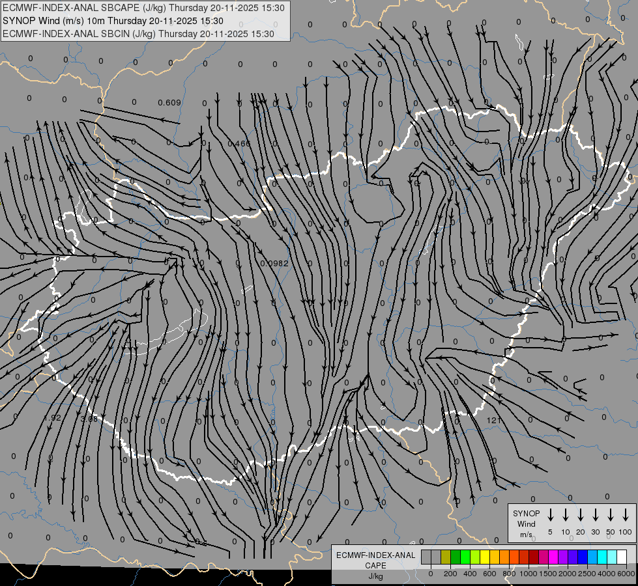Click the 2000 tick label on CAPE scale

pos(567,574)
